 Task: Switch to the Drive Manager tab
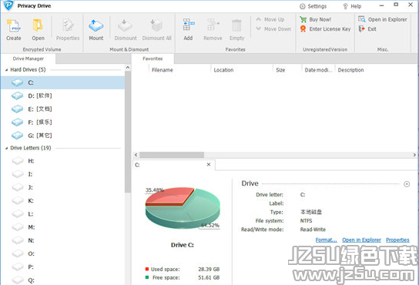click(x=28, y=59)
